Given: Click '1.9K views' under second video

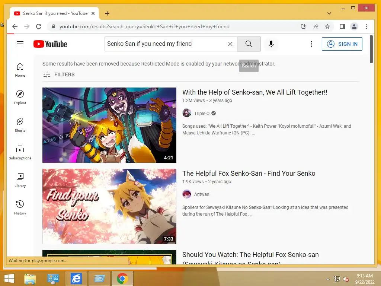Looking at the screenshot, I should point(193,182).
